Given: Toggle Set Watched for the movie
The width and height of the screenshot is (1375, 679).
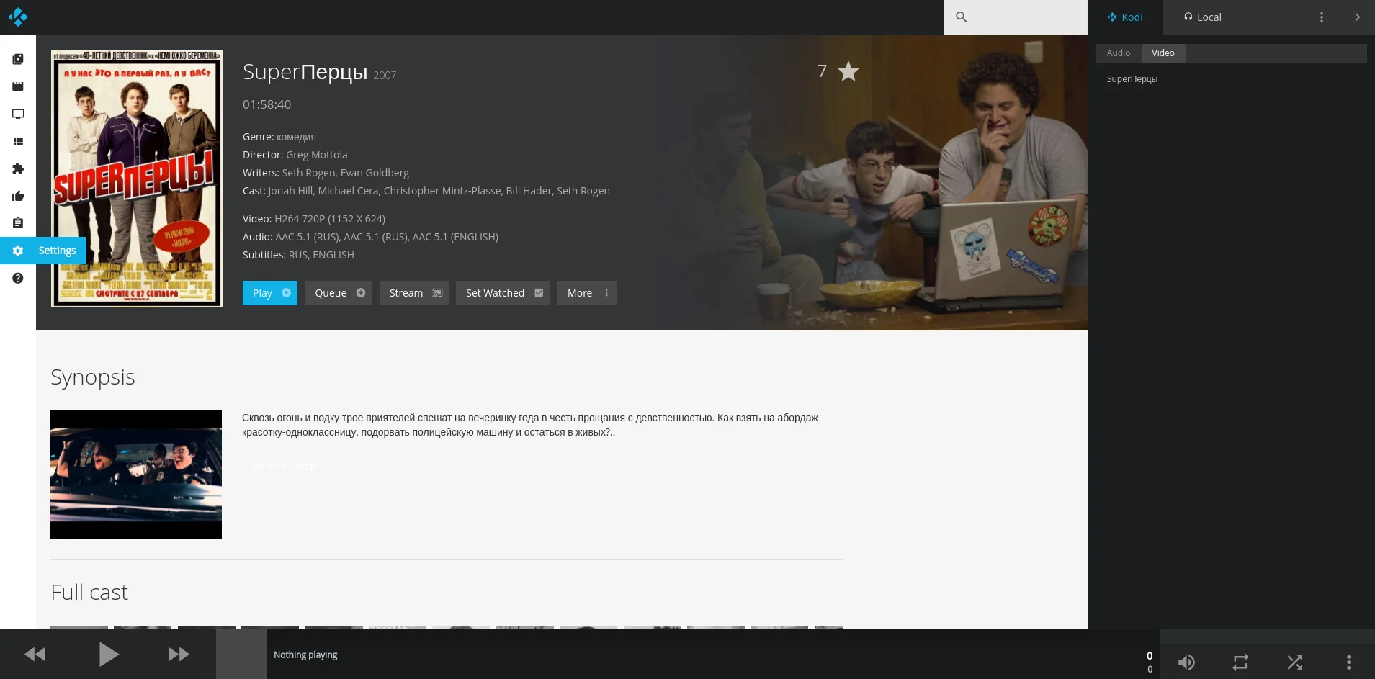Looking at the screenshot, I should (x=503, y=293).
